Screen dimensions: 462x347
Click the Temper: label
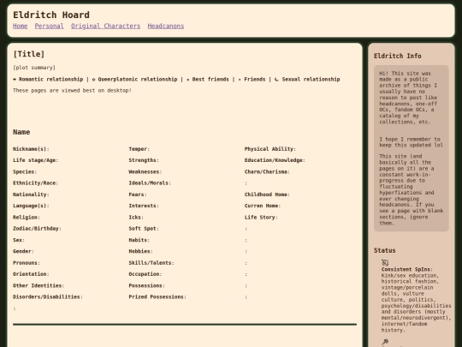[x=139, y=149]
